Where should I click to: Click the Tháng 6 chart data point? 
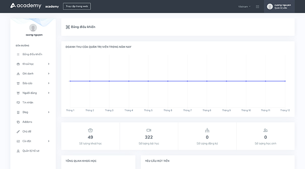coord(168,81)
